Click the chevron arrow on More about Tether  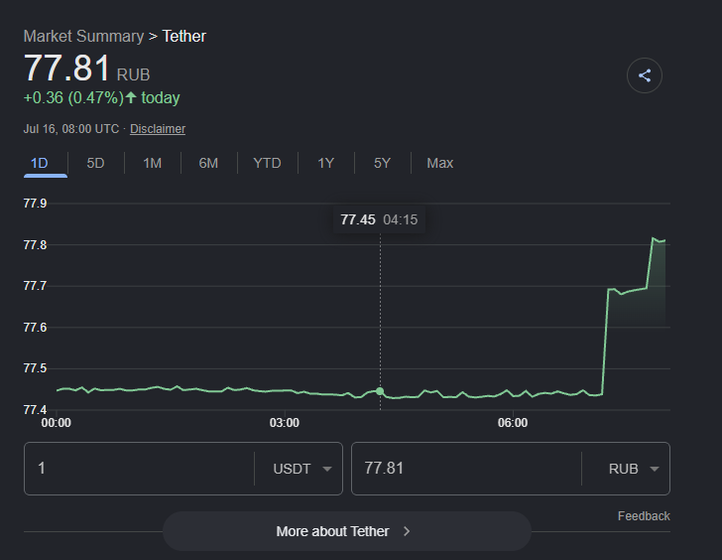pyautogui.click(x=407, y=531)
